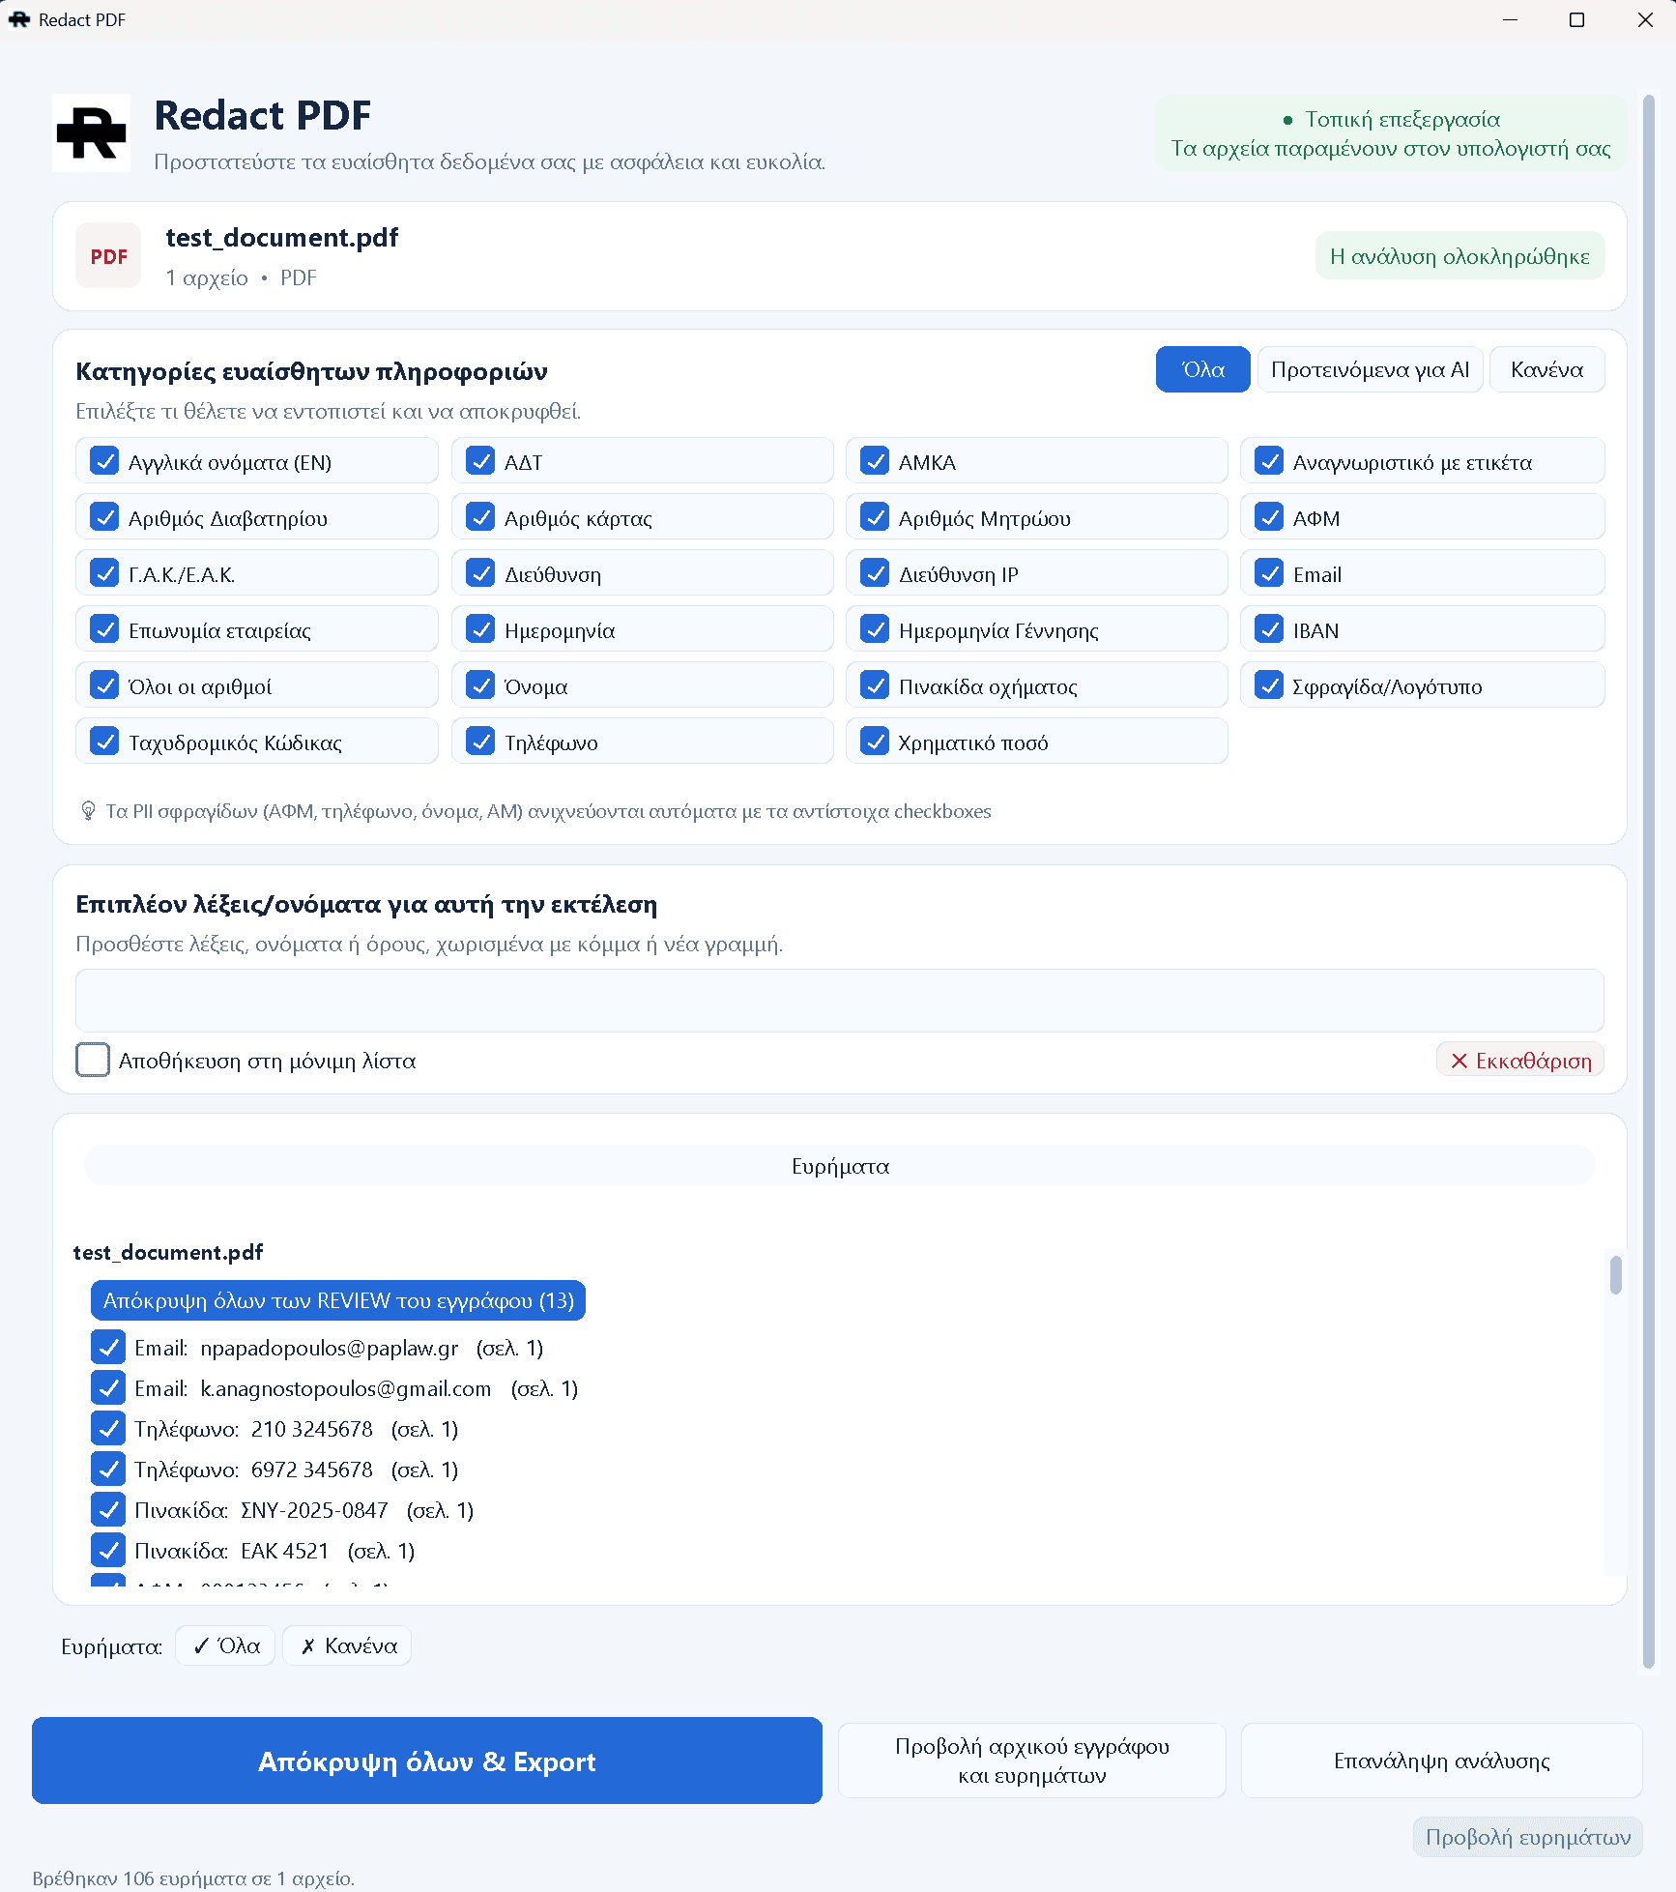This screenshot has width=1676, height=1892.
Task: Collapse the Ευρήματα section header
Action: (839, 1166)
